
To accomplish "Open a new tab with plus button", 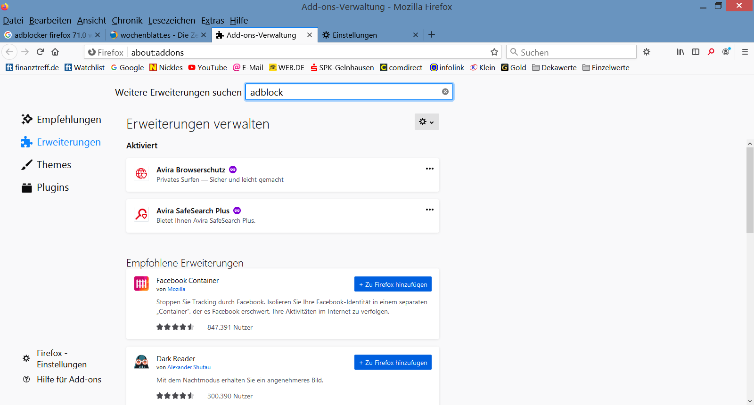I will tap(432, 34).
